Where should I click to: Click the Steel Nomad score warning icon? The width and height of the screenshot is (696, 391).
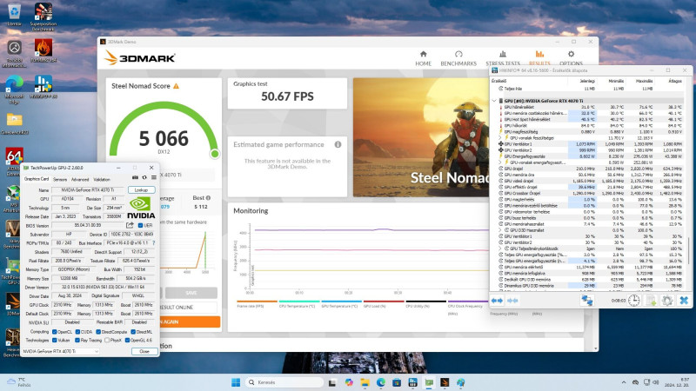click(x=177, y=86)
